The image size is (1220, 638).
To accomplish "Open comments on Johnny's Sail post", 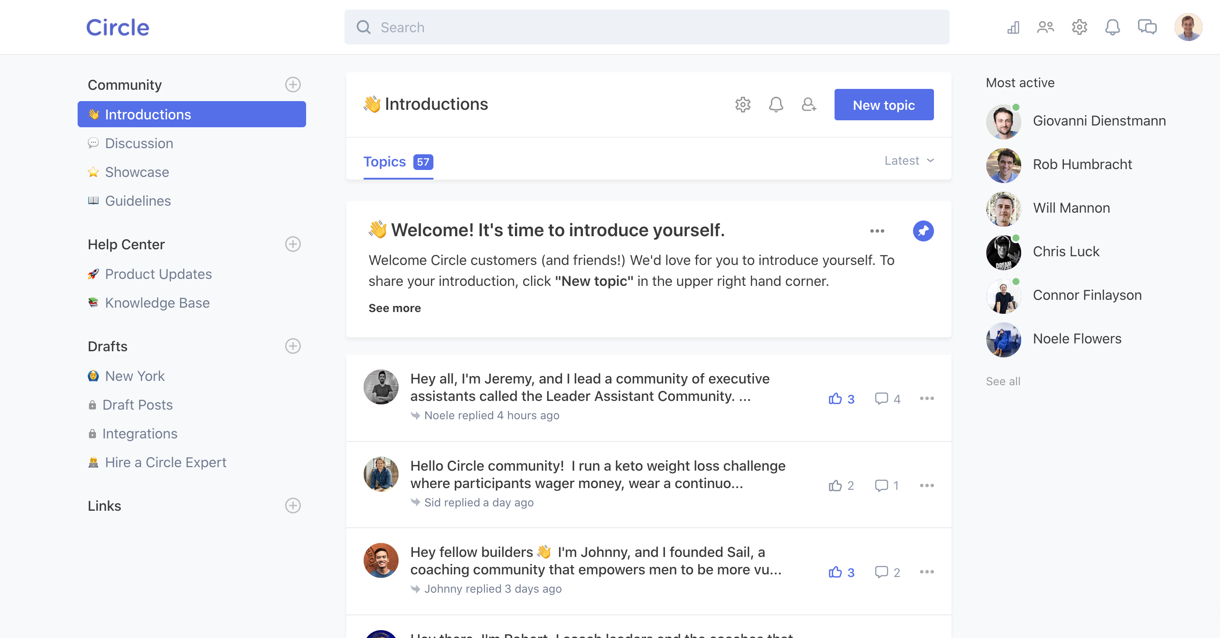I will point(888,572).
